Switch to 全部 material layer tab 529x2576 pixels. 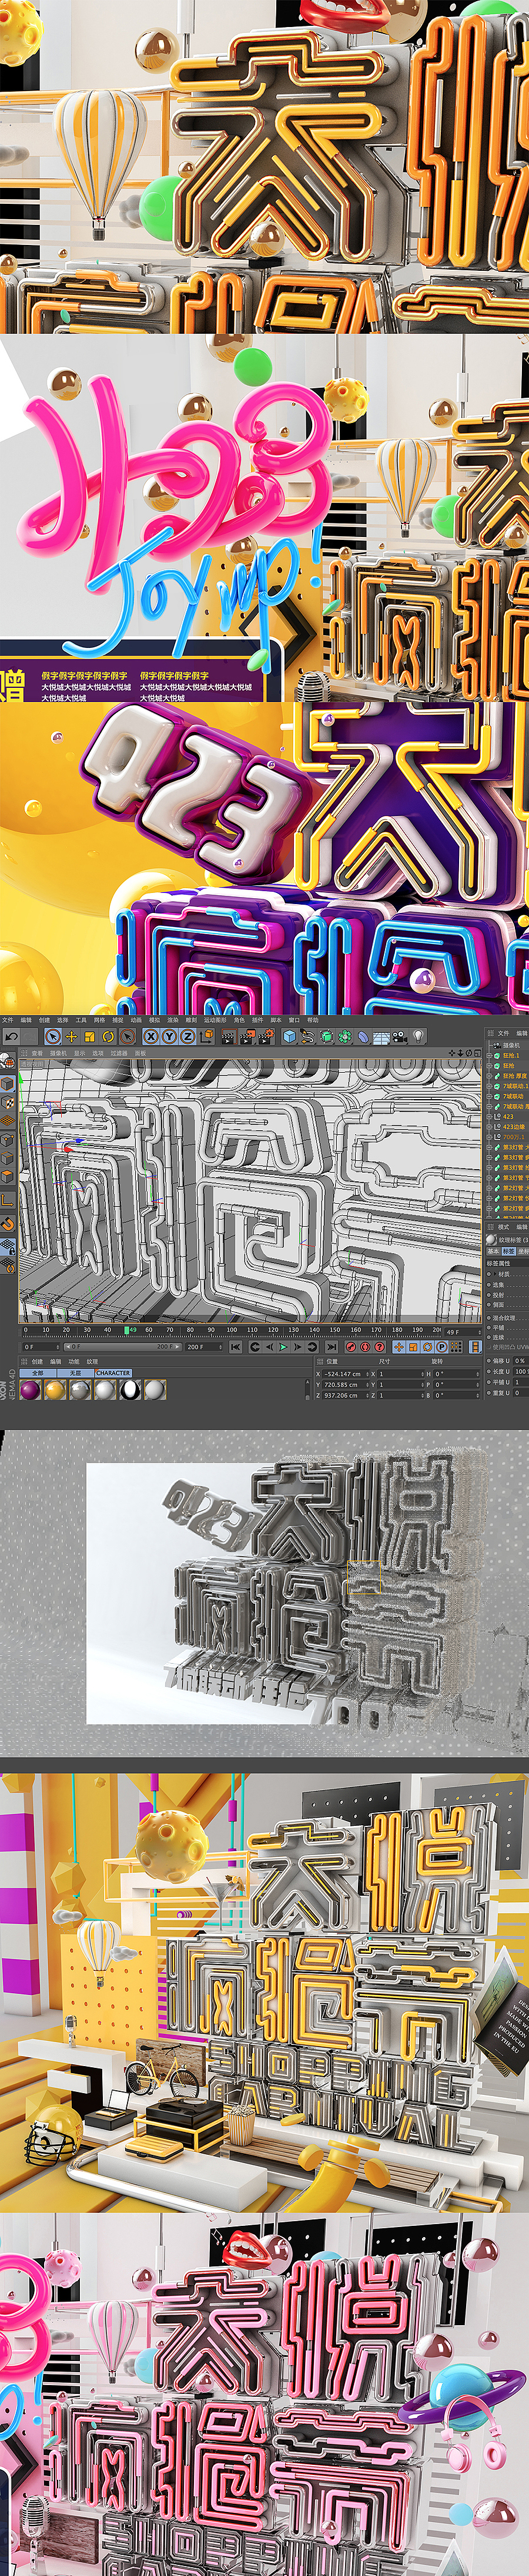[x=37, y=1373]
